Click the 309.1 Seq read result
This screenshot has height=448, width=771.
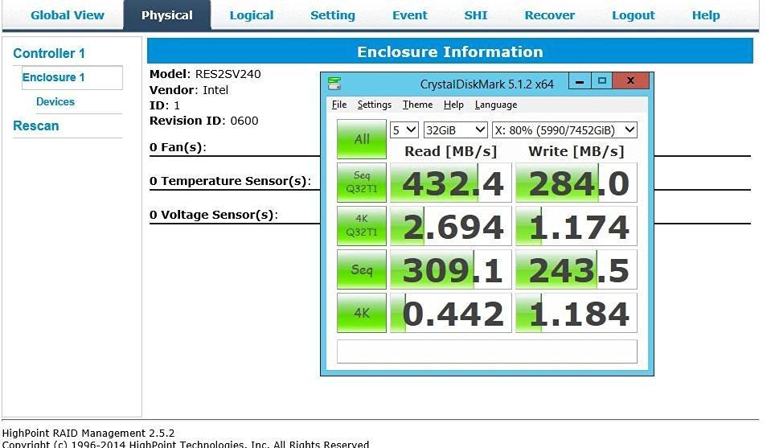point(451,269)
